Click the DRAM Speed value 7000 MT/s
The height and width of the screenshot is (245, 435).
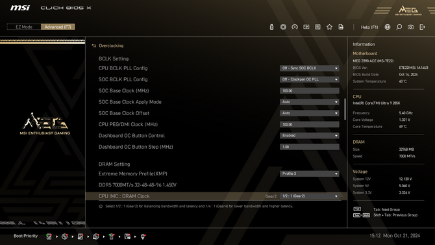pos(407,156)
